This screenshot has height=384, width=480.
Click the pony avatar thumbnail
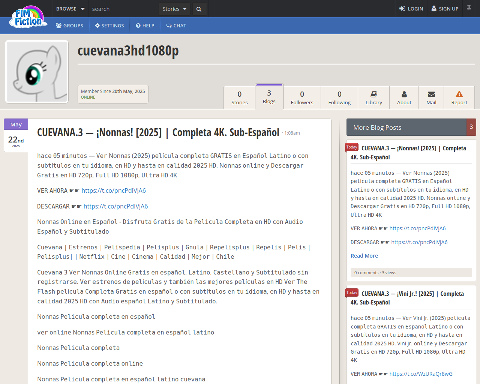[37, 72]
